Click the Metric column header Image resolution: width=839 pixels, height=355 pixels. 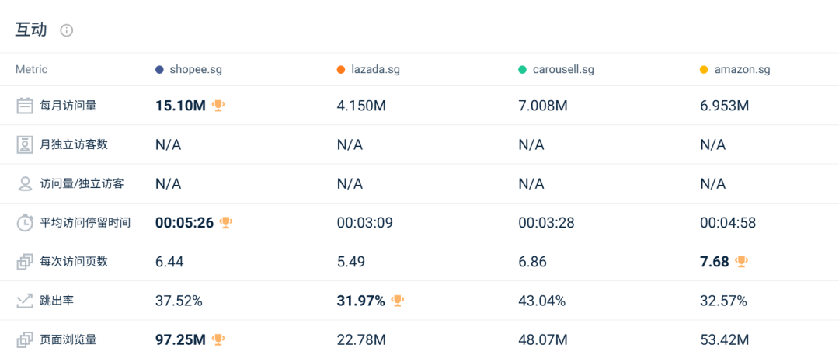click(31, 70)
